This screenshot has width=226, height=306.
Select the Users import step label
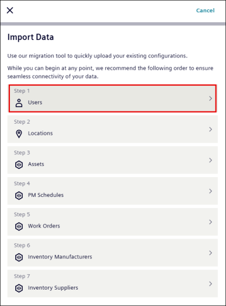tap(35, 103)
